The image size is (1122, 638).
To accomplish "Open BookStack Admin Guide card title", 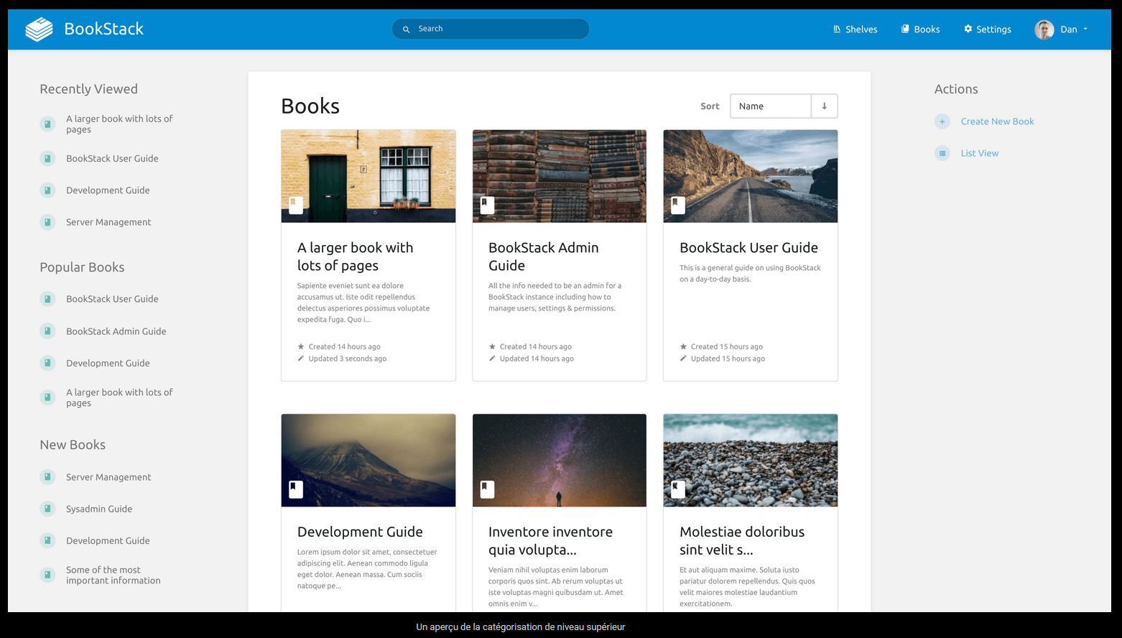I will (544, 256).
